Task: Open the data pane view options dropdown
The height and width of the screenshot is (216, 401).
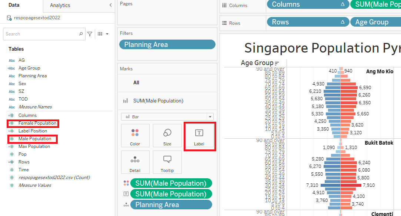Action: pos(103,34)
